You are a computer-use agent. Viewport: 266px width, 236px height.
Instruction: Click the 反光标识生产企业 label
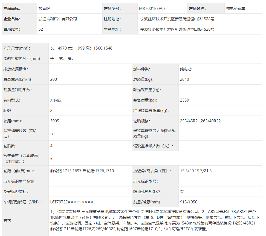tap(19, 181)
